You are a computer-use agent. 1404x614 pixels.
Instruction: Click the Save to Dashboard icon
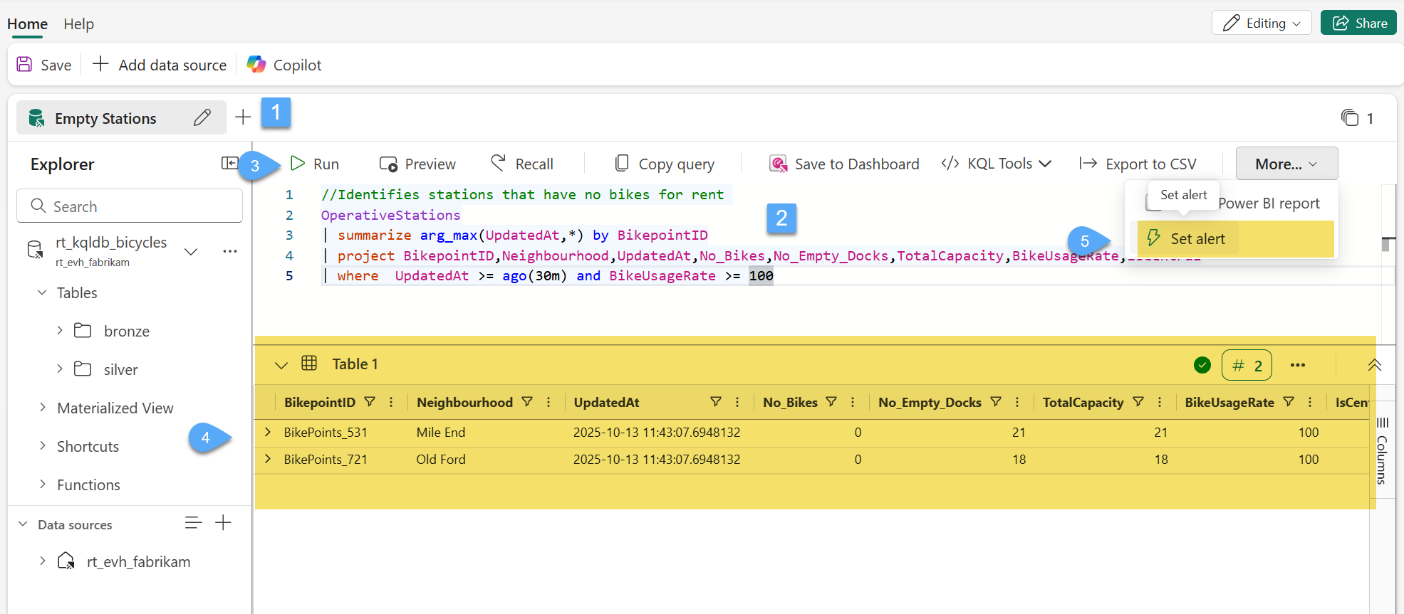pyautogui.click(x=779, y=164)
